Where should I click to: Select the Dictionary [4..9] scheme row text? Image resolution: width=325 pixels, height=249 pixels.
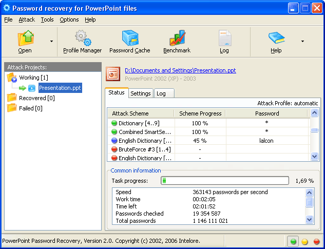(139, 123)
